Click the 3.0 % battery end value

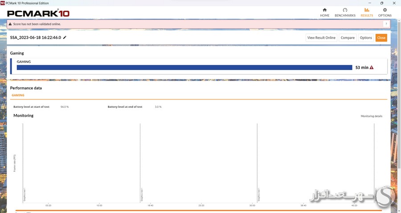[158, 106]
